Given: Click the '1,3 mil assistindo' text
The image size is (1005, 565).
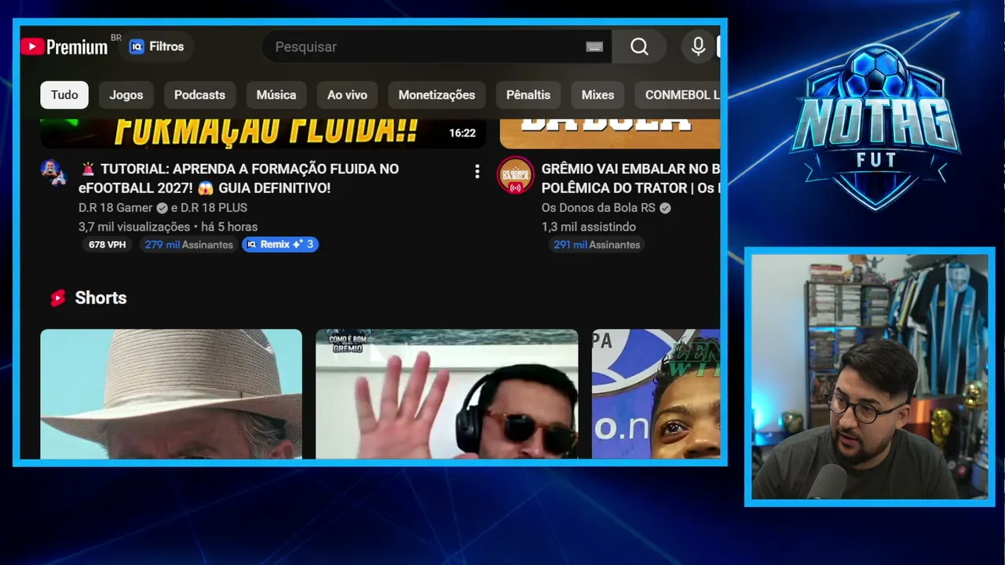Looking at the screenshot, I should 589,227.
